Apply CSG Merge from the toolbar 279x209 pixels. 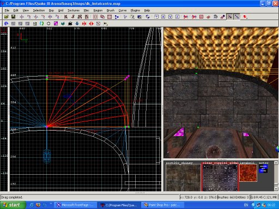click(x=102, y=17)
